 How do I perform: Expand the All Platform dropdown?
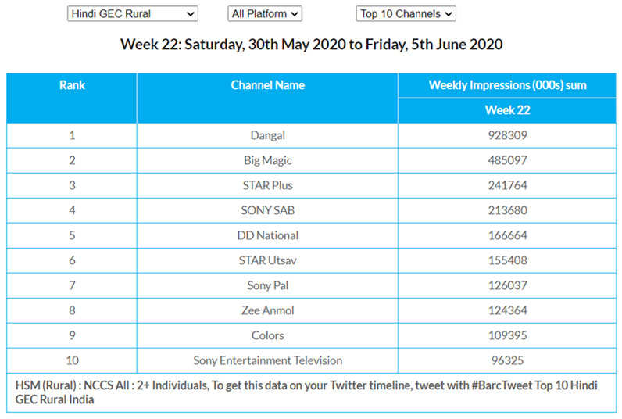(x=265, y=14)
